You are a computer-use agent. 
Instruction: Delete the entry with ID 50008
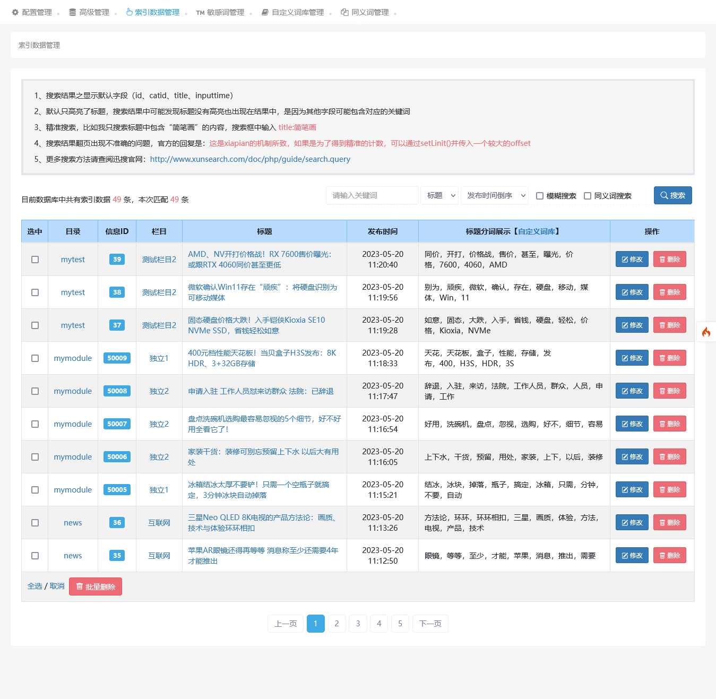tap(670, 391)
